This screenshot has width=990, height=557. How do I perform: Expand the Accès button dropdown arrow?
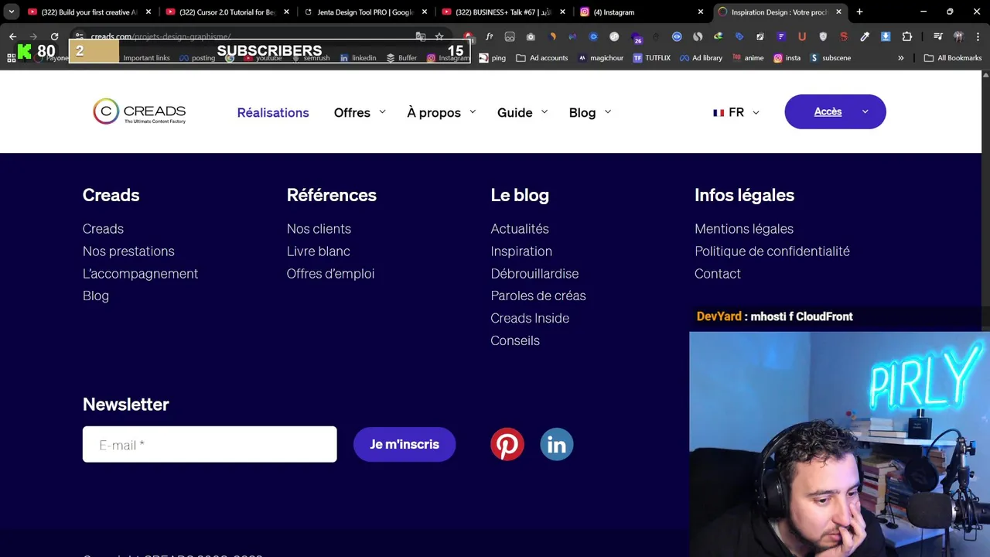click(865, 112)
